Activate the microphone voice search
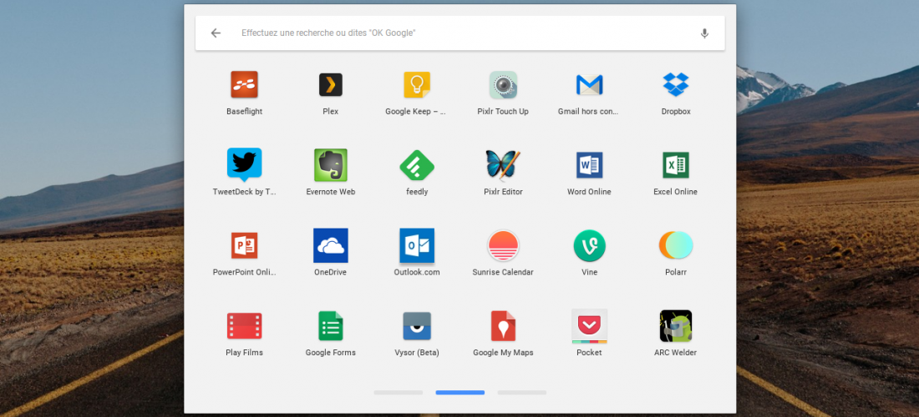919x417 pixels. 704,33
